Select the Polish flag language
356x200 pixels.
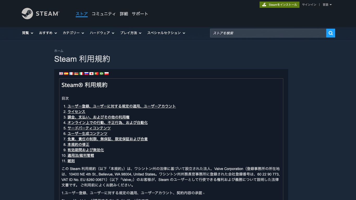(107, 73)
